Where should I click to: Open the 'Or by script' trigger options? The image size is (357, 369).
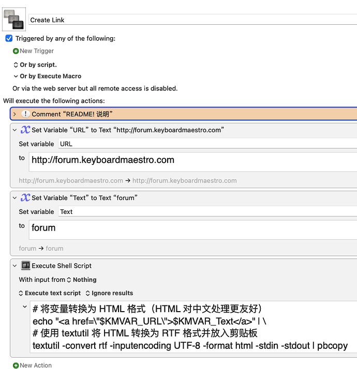pyautogui.click(x=16, y=65)
